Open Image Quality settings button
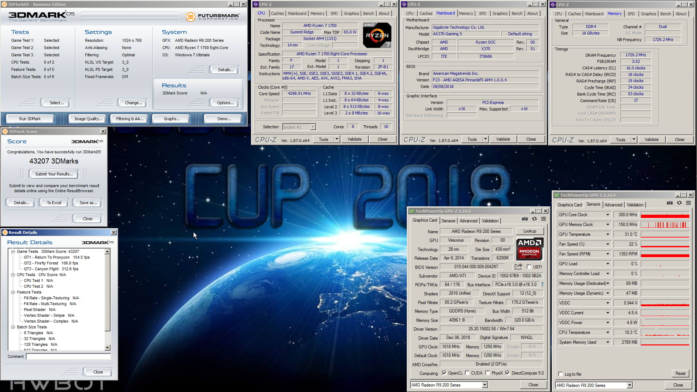The width and height of the screenshot is (697, 392). click(88, 119)
